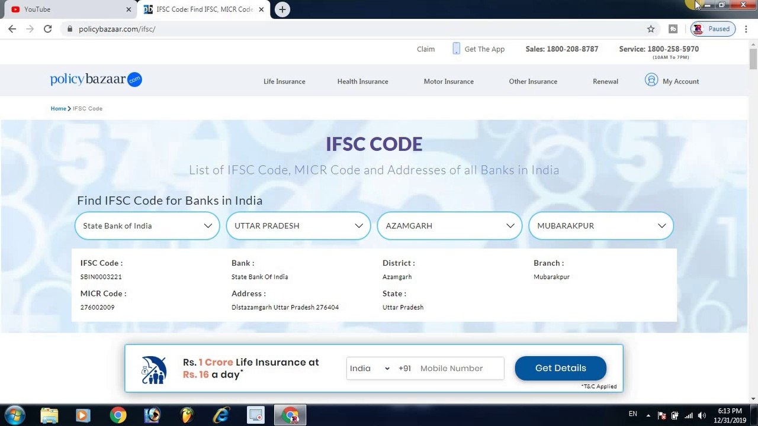
Task: Go back using the browser back arrow
Action: (x=12, y=29)
